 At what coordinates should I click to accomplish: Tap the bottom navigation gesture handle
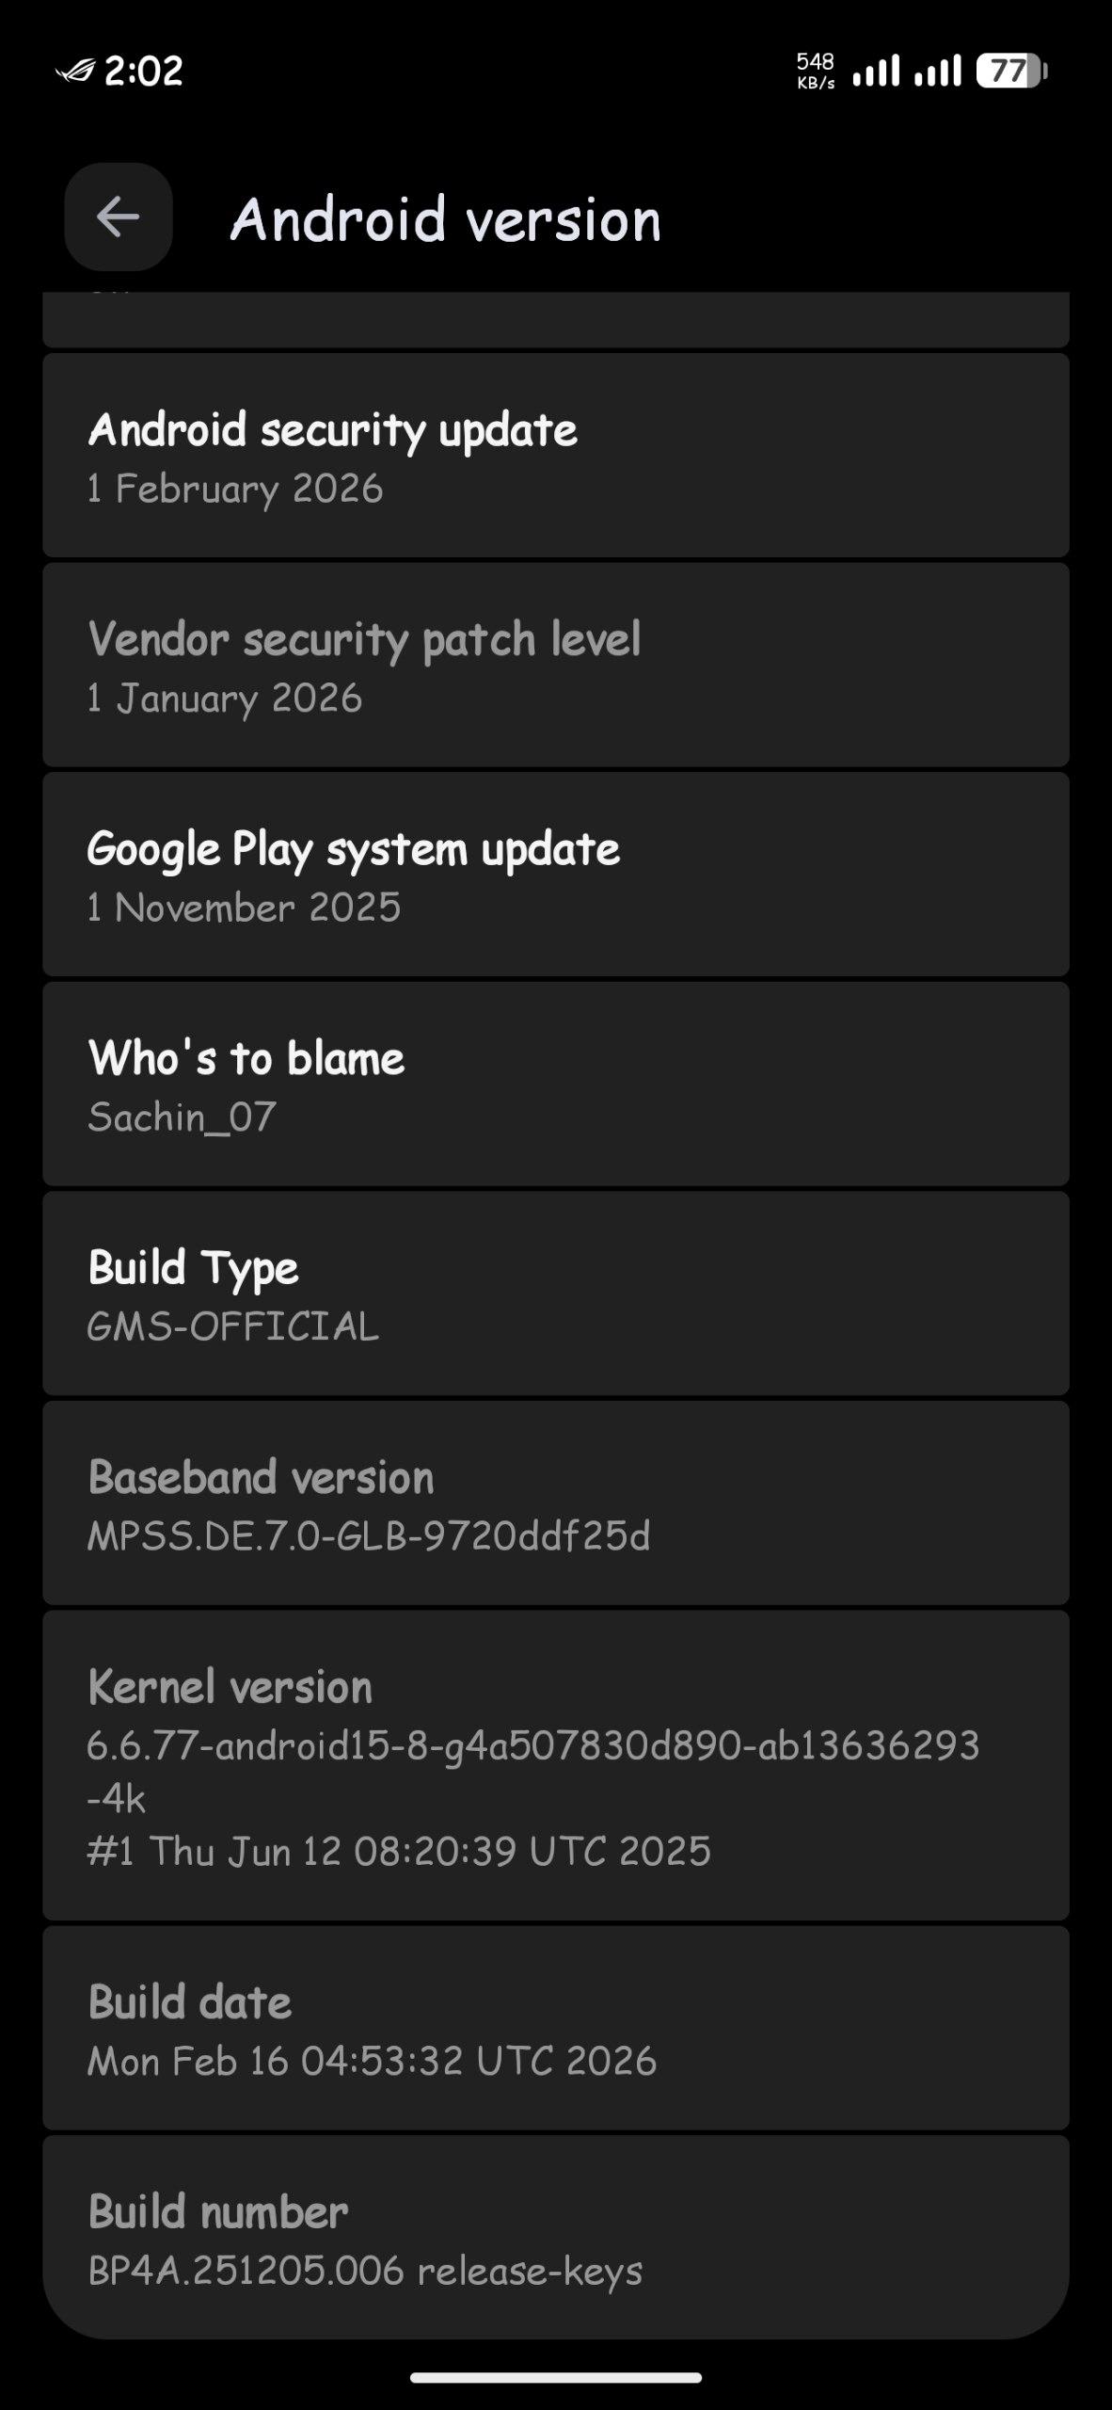tap(555, 2377)
